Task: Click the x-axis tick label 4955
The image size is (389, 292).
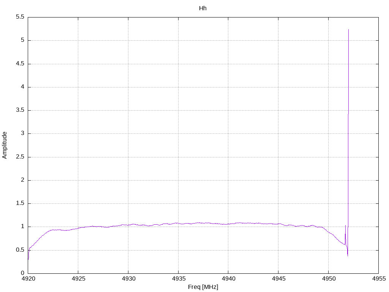Action: (379, 279)
